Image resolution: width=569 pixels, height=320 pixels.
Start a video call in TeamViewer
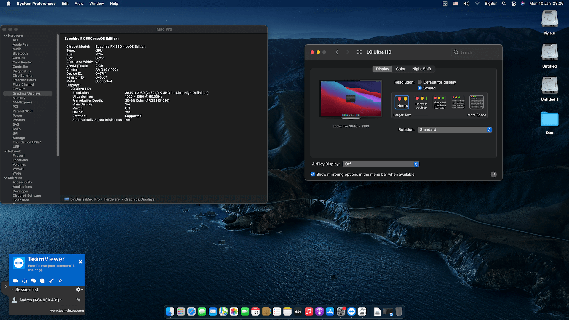(16, 281)
